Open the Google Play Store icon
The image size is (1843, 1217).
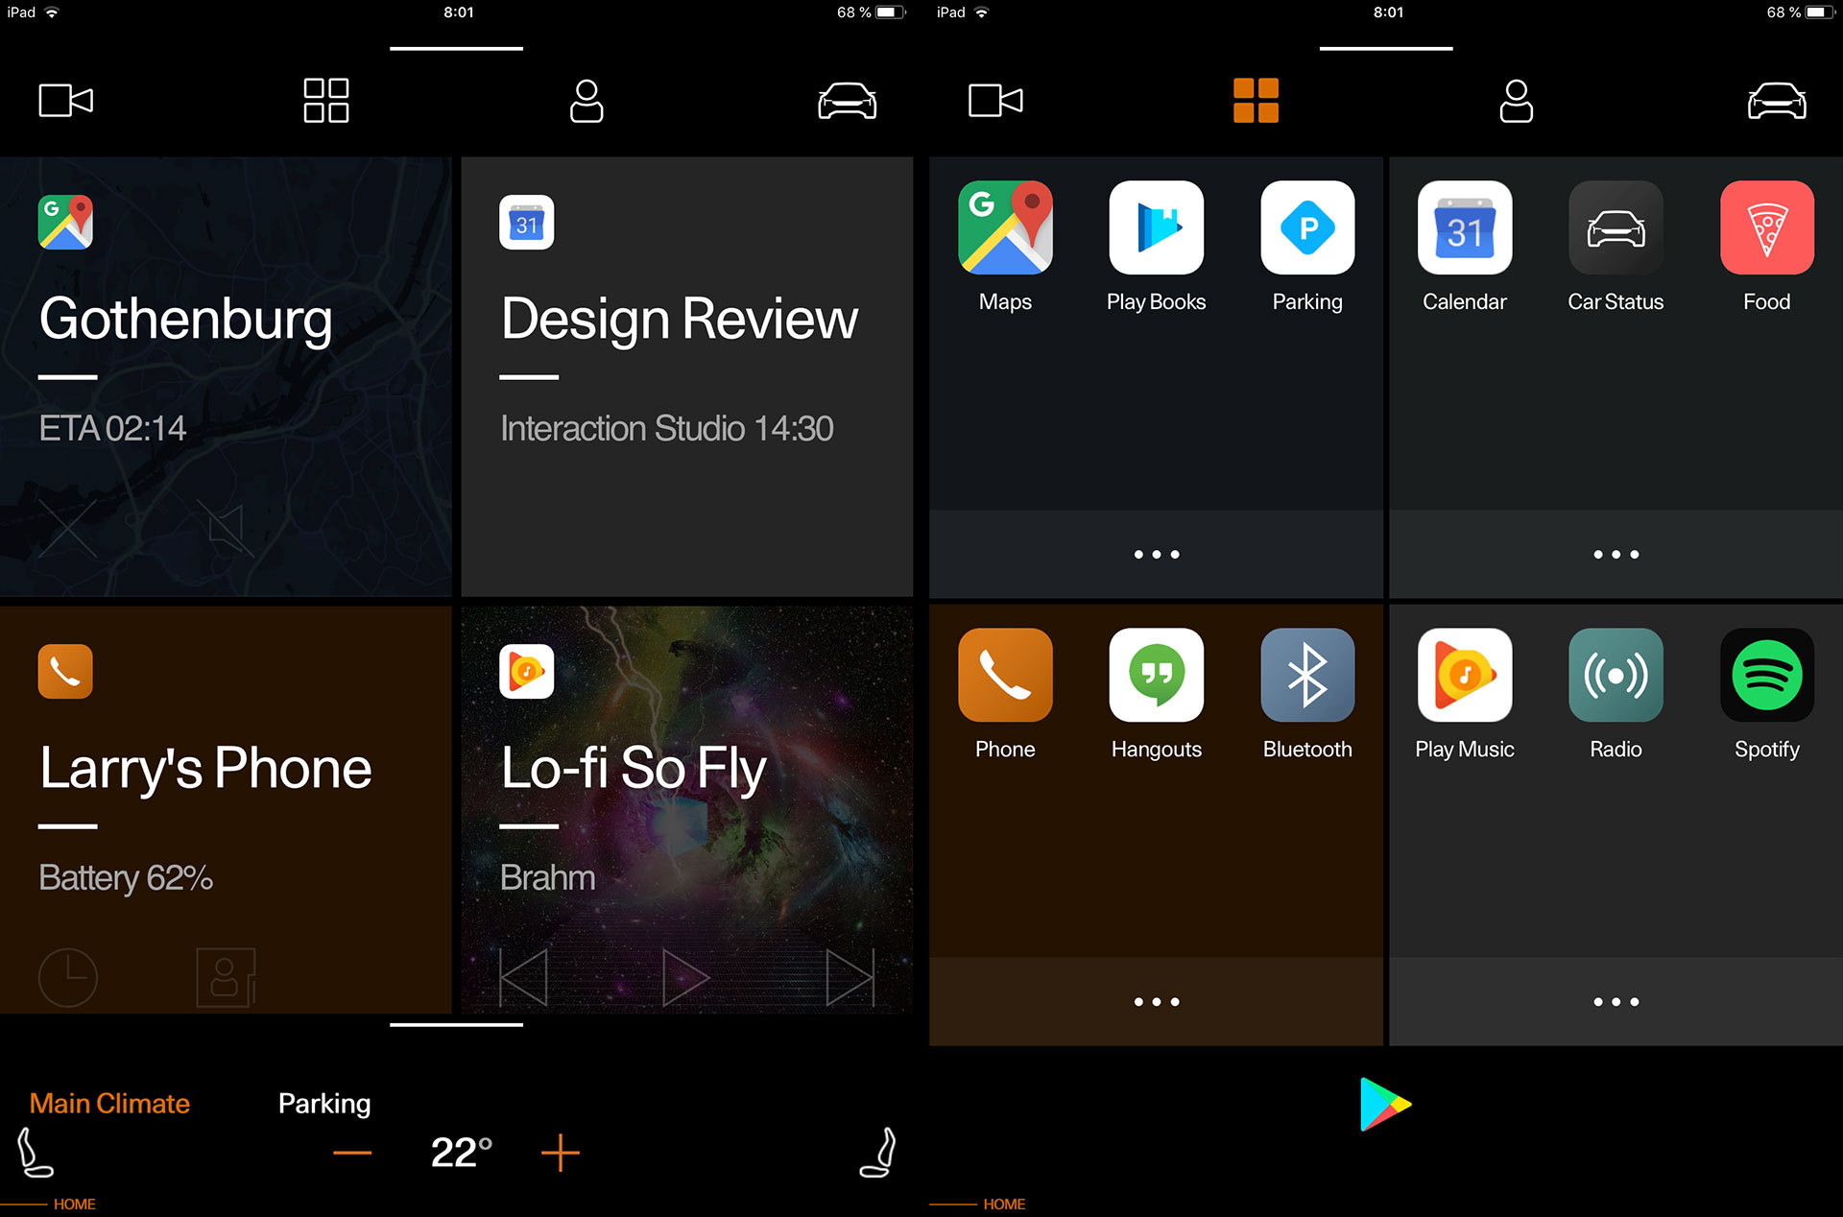1384,1104
